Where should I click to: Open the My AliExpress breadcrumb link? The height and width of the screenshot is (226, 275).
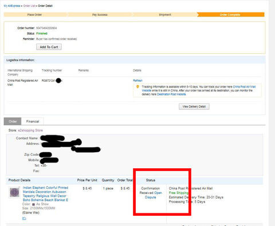12,6
